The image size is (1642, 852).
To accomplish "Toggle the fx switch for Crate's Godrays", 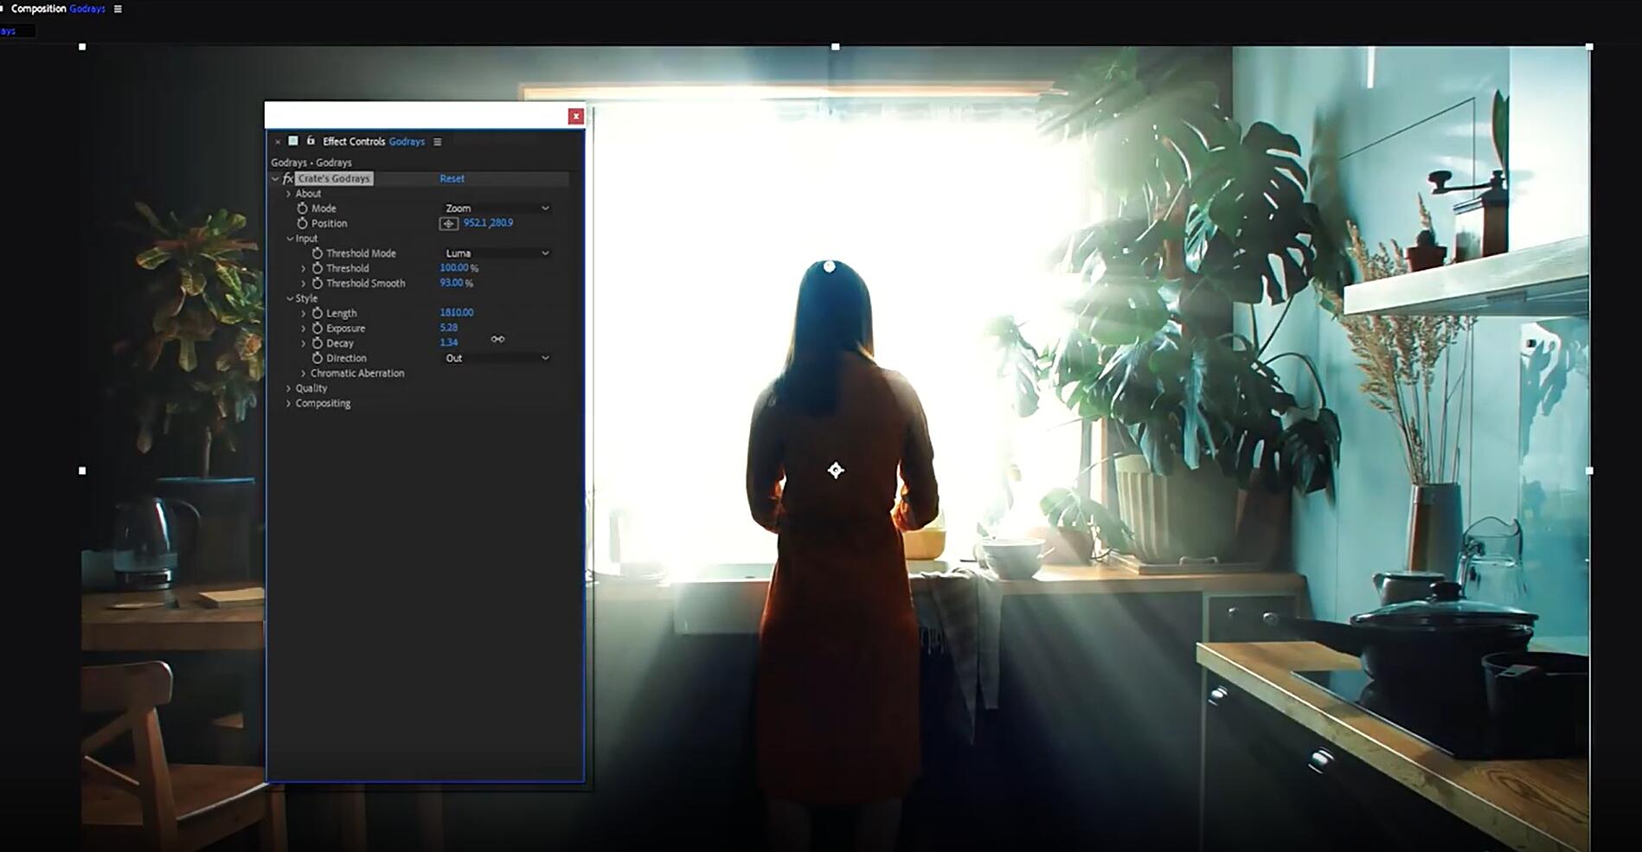I will [288, 178].
